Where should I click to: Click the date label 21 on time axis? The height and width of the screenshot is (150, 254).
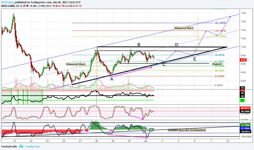click(15, 141)
